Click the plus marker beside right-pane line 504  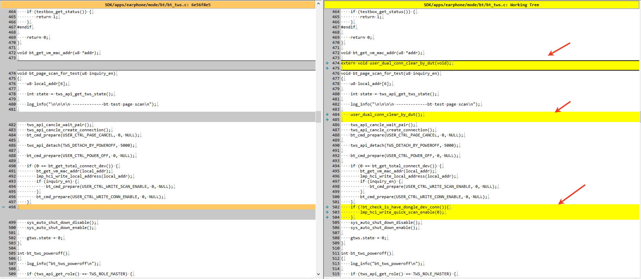click(x=327, y=217)
